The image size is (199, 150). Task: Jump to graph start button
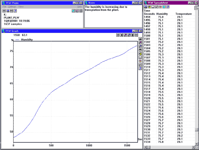(118, 35)
